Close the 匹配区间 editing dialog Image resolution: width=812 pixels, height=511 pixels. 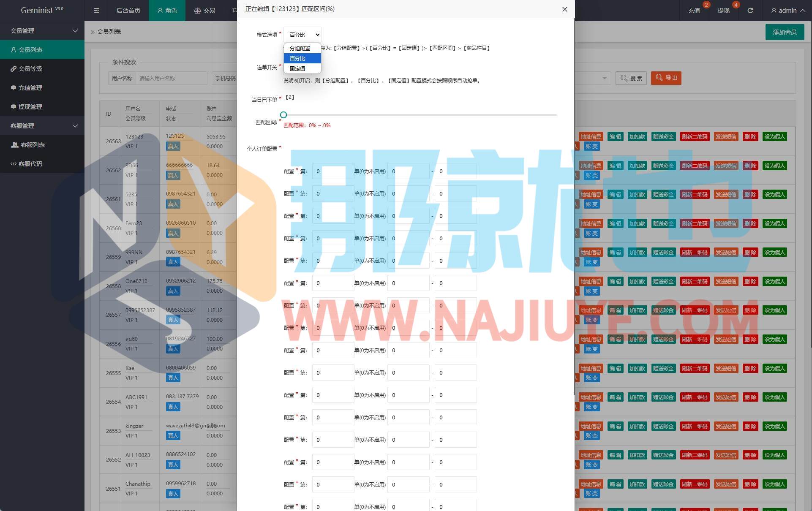[x=564, y=9]
